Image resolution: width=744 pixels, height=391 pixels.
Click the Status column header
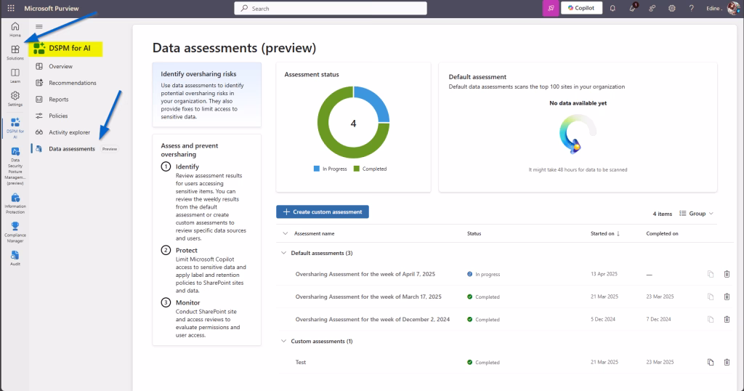474,233
